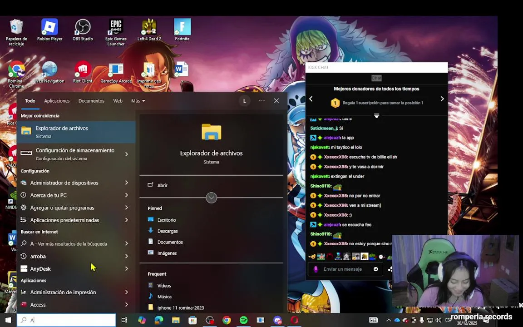Open Spotify from the taskbar
This screenshot has width=523, height=327.
243,320
